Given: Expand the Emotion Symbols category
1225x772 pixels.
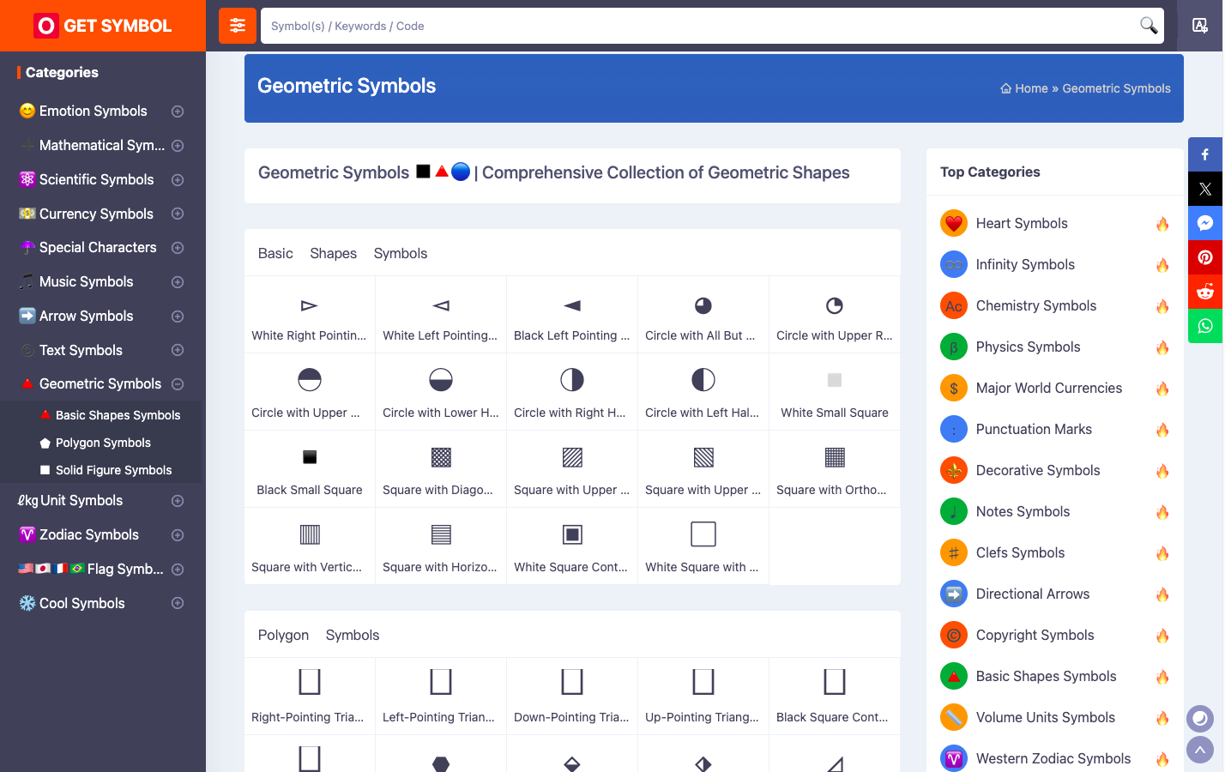Looking at the screenshot, I should [x=178, y=112].
